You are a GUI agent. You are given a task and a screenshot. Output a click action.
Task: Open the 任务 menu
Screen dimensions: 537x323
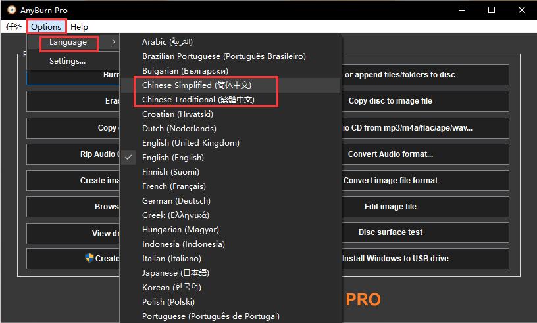tap(14, 27)
